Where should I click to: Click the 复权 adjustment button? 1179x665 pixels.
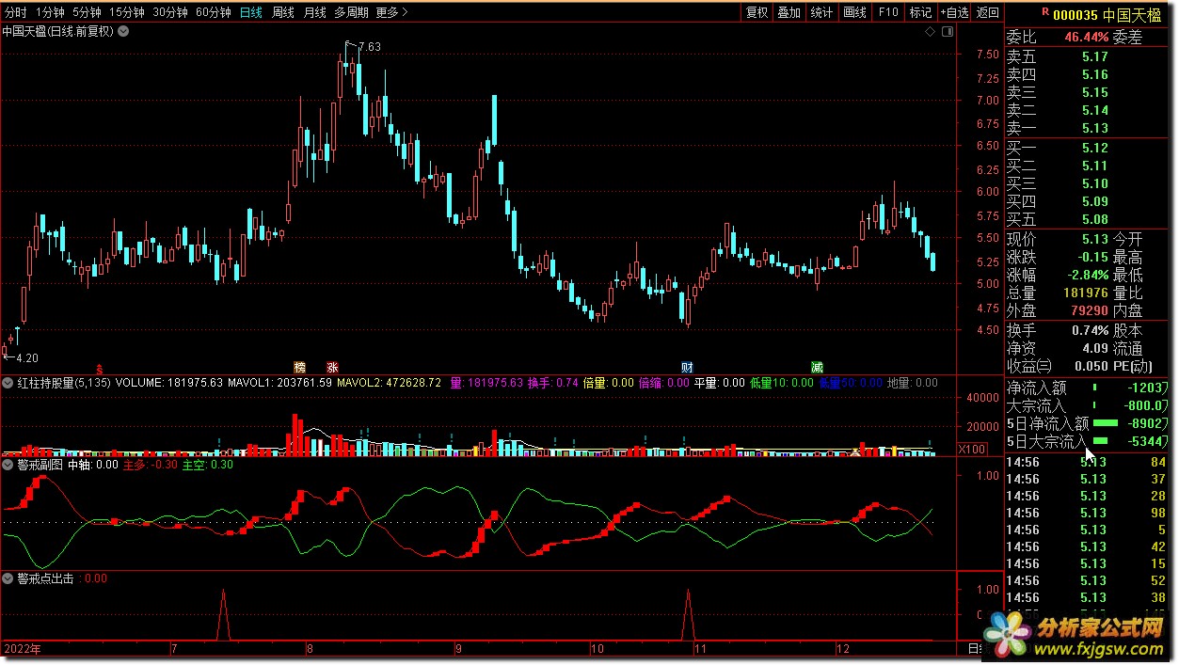pos(757,12)
